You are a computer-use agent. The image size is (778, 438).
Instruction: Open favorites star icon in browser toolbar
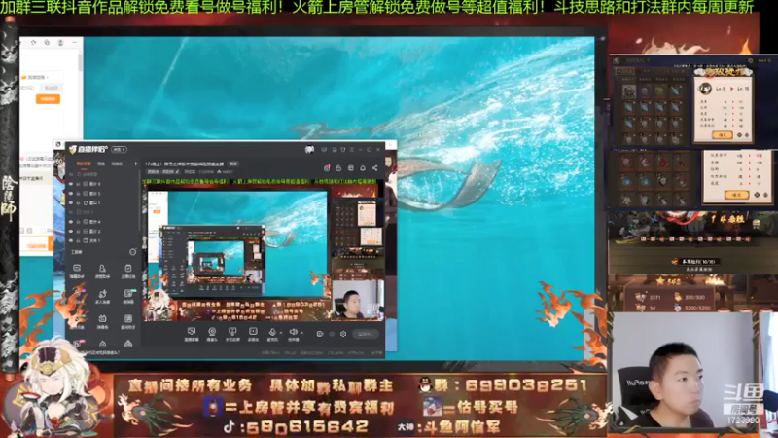33,43
